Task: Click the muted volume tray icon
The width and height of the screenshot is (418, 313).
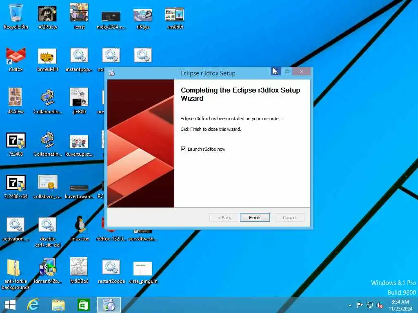Action: coord(380,305)
